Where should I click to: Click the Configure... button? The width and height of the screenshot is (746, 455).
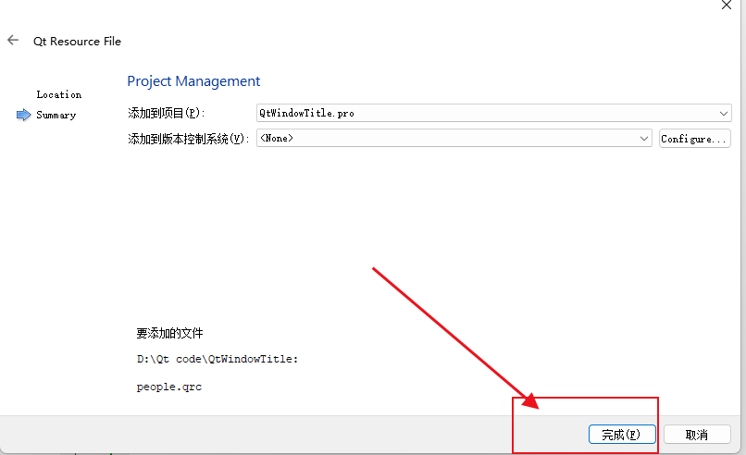694,139
